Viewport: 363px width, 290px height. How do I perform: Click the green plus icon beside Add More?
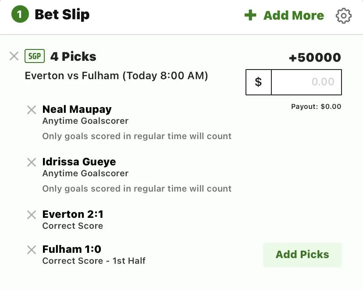(250, 15)
